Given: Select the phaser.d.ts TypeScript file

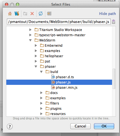Looking at the screenshot, I should [x=63, y=77].
